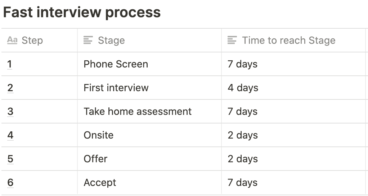Open the Step column header menu
The image size is (368, 196).
(40, 40)
